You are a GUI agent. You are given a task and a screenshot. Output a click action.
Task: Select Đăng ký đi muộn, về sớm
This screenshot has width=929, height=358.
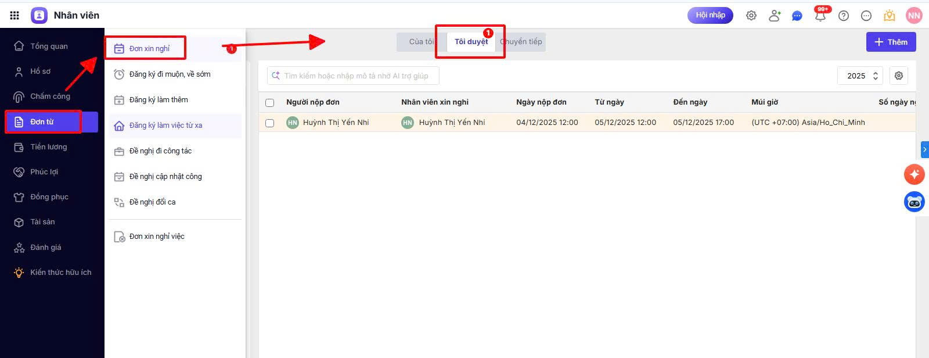(x=175, y=74)
